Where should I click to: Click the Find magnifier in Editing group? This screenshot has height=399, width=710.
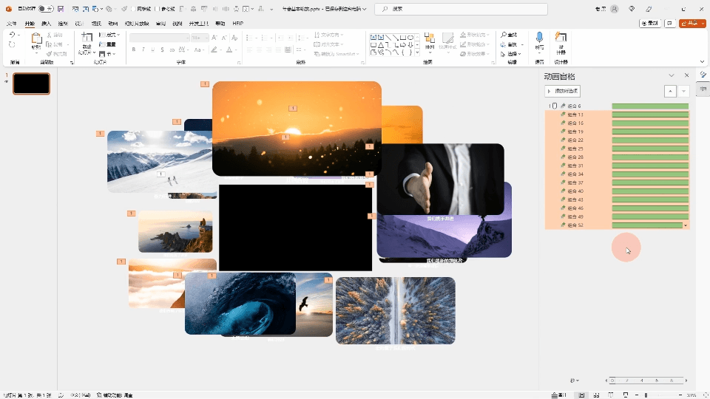coord(504,35)
